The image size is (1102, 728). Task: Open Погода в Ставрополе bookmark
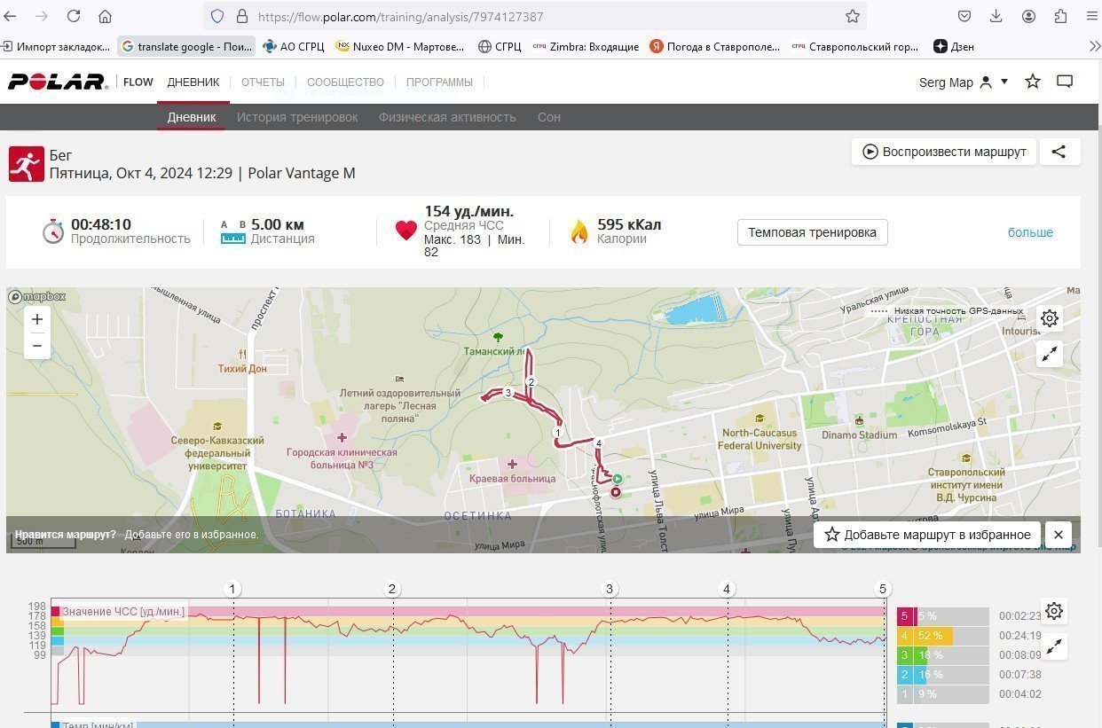(715, 46)
